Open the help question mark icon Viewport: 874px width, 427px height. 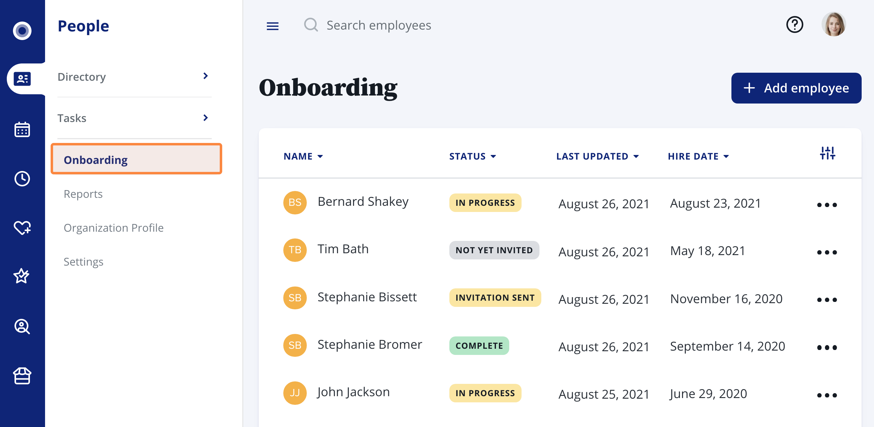click(794, 25)
